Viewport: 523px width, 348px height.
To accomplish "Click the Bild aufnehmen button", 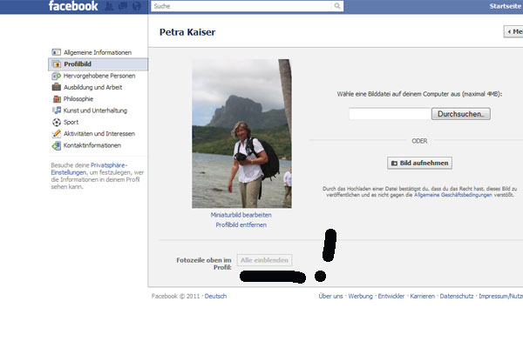I will tap(419, 163).
